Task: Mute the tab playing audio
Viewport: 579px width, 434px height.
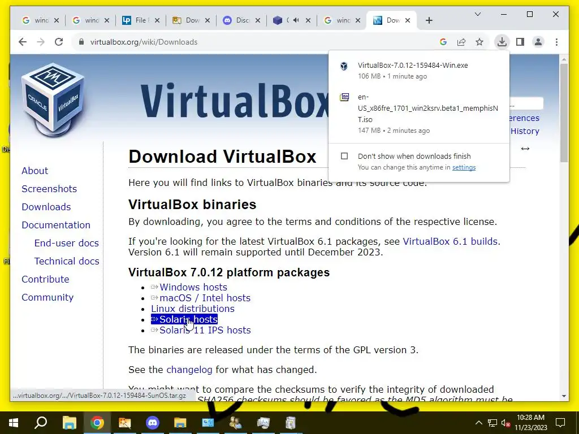Action: coord(296,20)
